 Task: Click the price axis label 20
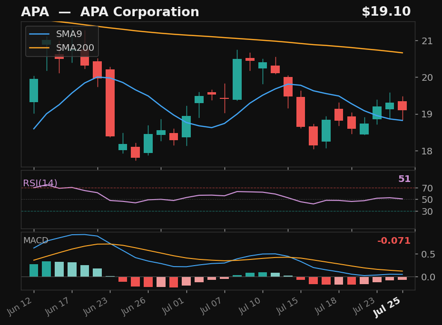tap(427, 77)
